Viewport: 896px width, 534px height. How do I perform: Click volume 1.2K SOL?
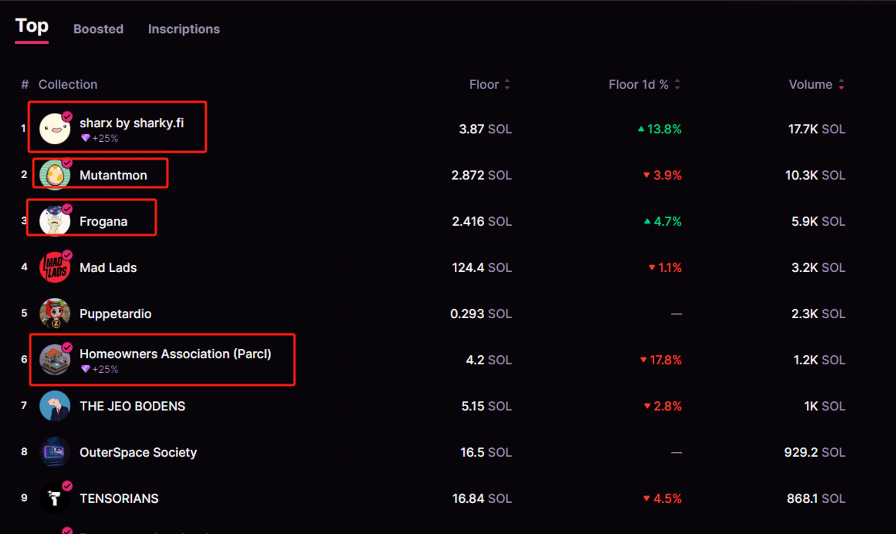[x=819, y=360]
